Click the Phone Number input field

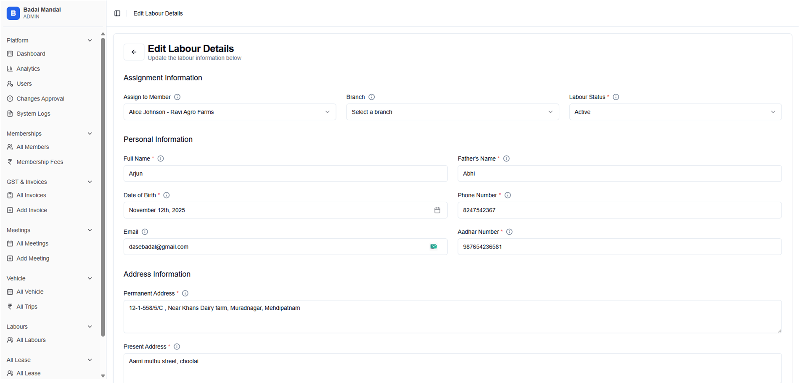(619, 210)
